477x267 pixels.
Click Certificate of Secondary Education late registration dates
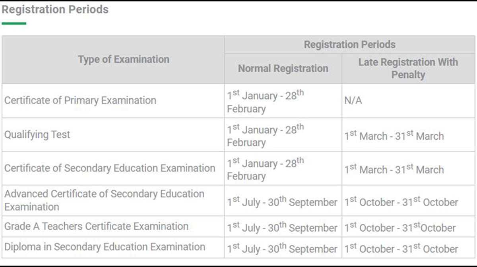click(394, 169)
